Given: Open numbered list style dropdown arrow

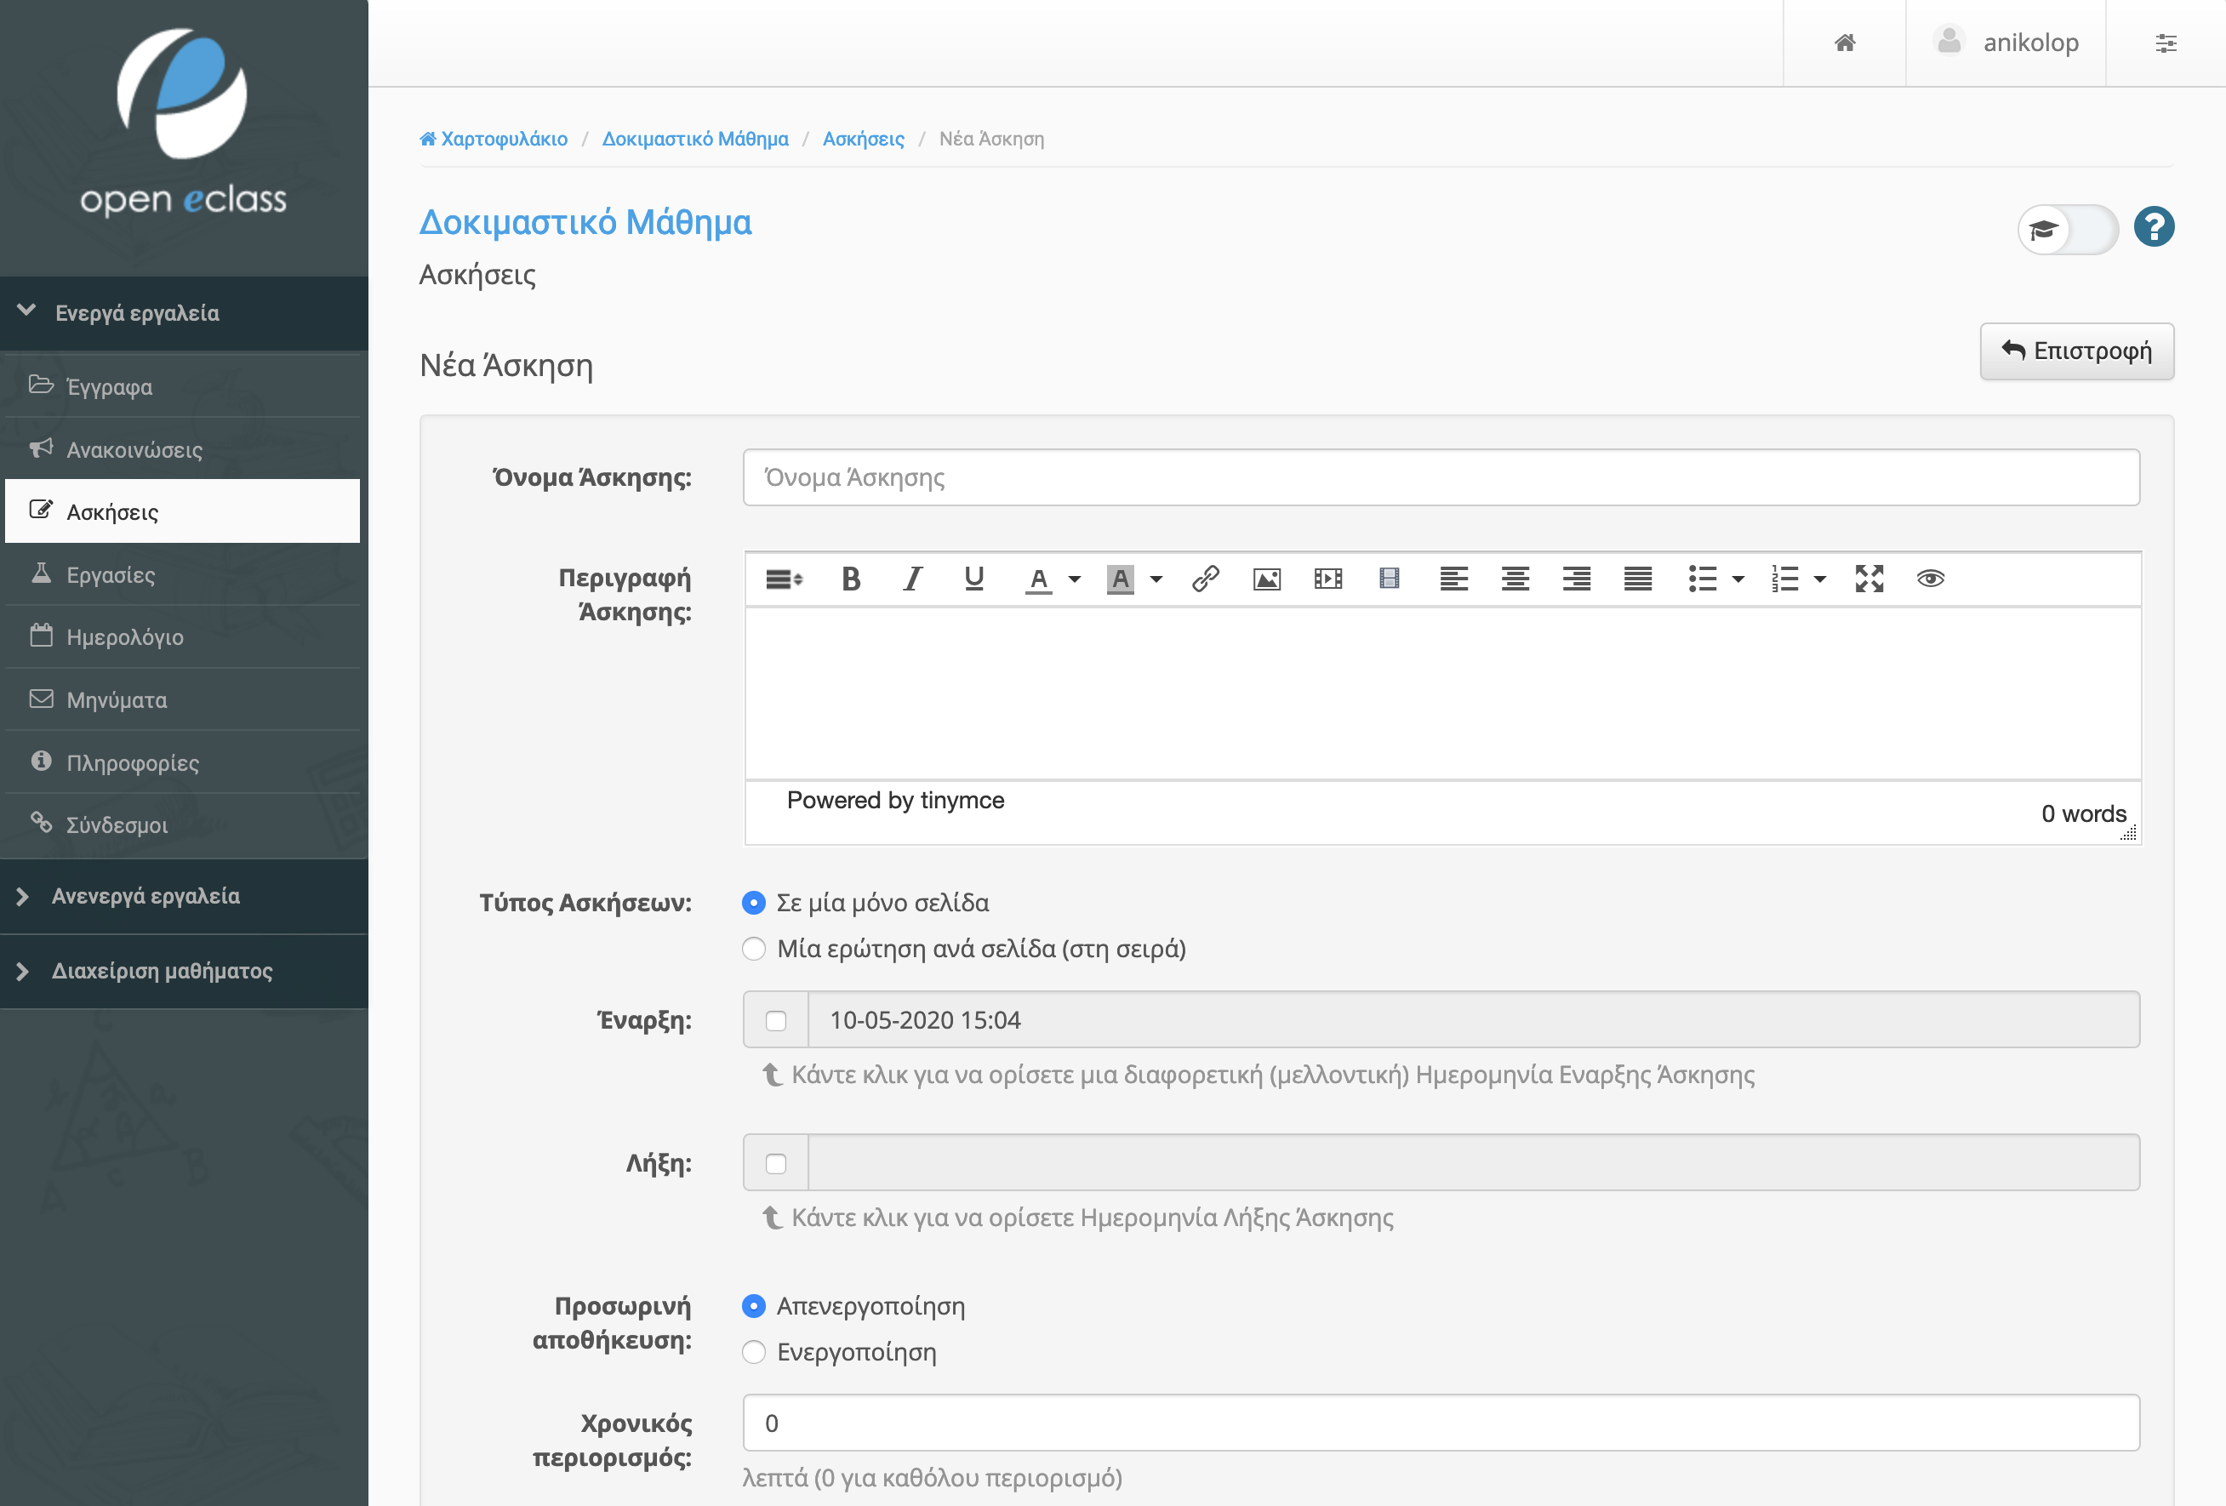Looking at the screenshot, I should [x=1820, y=579].
